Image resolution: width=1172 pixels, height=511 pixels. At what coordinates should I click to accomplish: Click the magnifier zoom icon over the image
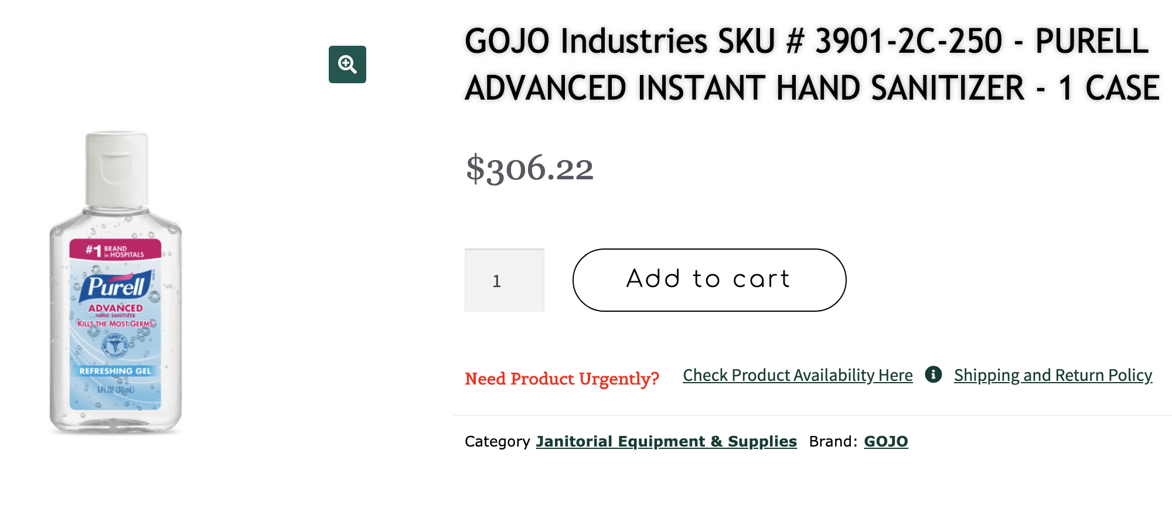pos(347,64)
